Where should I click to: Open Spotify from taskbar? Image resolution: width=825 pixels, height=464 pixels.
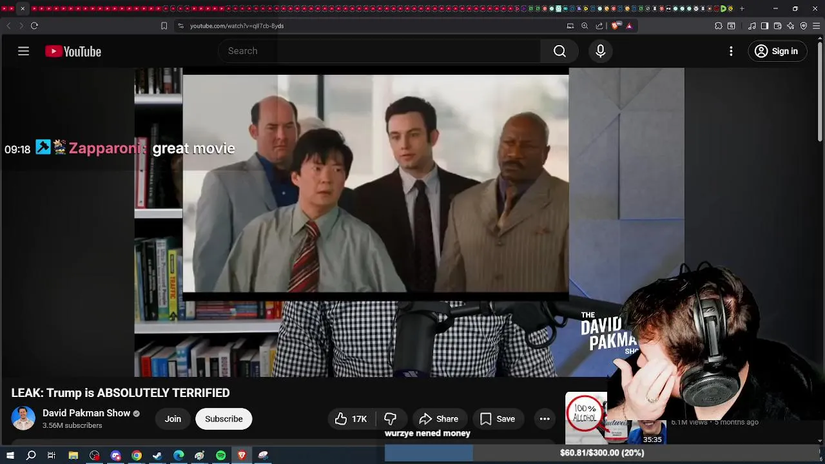pyautogui.click(x=220, y=456)
